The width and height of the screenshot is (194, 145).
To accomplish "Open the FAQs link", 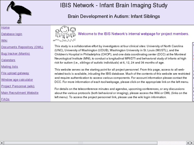I will pyautogui.click(x=5, y=99).
